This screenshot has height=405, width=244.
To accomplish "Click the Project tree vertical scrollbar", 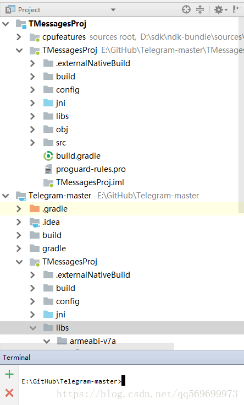I will click(241, 115).
